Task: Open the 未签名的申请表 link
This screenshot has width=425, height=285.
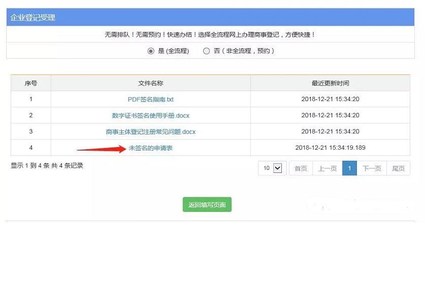Action: click(151, 148)
